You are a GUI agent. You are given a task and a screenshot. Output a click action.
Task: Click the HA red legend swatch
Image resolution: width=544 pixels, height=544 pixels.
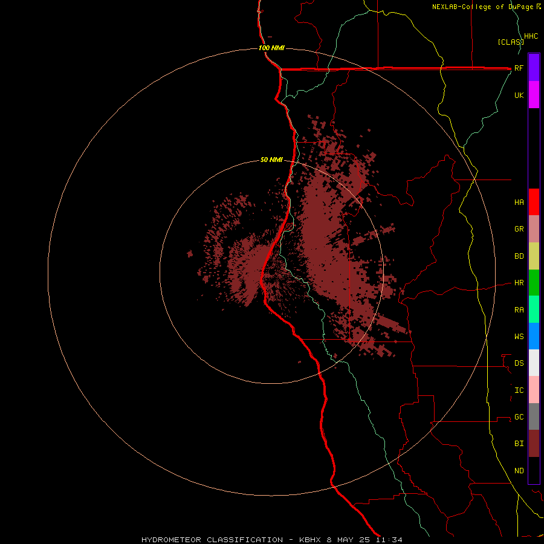[x=534, y=202]
